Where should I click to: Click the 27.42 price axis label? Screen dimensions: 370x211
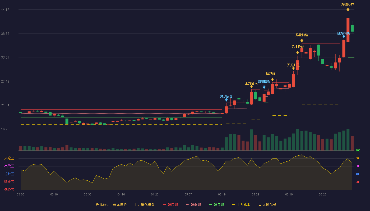pos(5,81)
